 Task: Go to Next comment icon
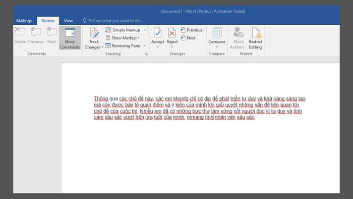coord(51,32)
